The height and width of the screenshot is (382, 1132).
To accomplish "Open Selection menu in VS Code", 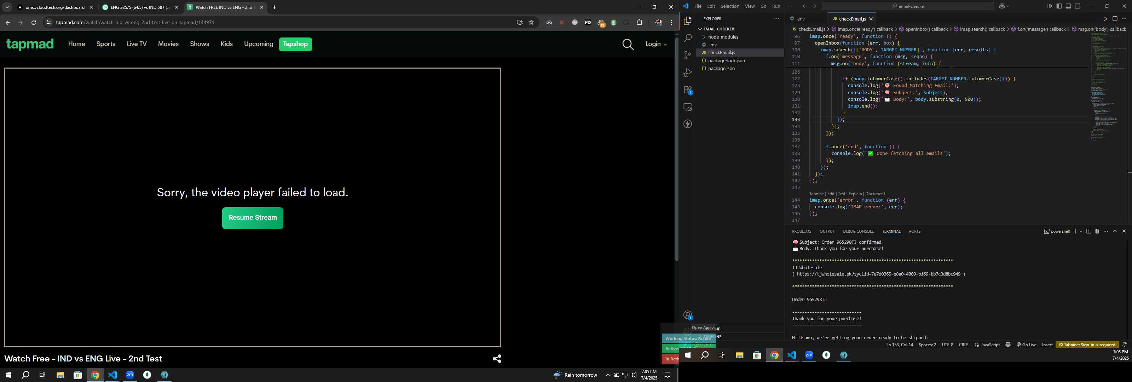I will (729, 6).
